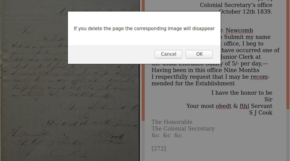Click mended for the Establishment line
Screen dimensions: 290x161
pos(193,84)
